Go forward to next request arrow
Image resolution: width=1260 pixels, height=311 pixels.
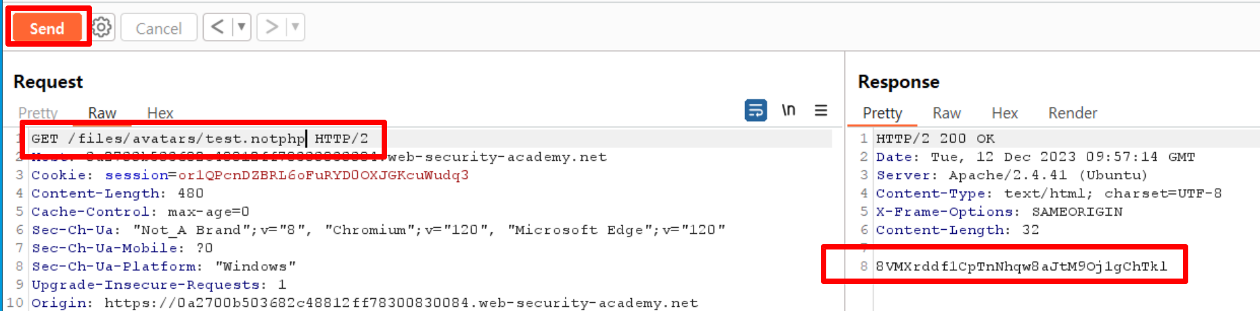[272, 27]
